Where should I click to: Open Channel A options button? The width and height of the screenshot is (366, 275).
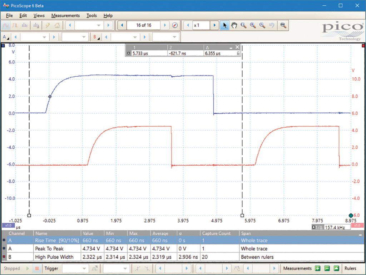6,37
